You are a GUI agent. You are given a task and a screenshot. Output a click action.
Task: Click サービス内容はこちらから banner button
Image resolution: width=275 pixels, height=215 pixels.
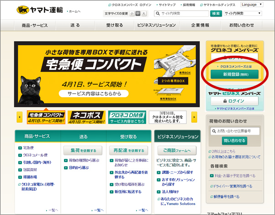coord(94,94)
